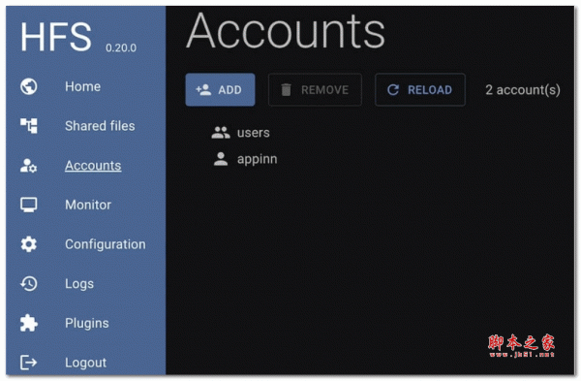Click the Accounts user-gear icon
581x381 pixels.
coord(28,166)
